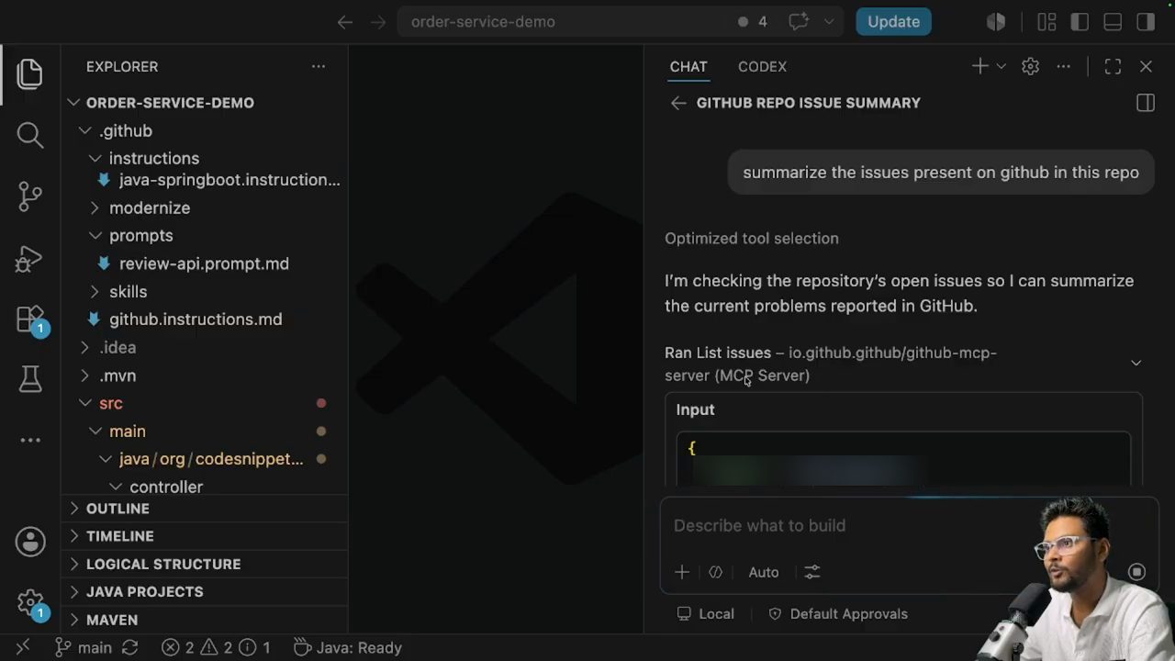The height and width of the screenshot is (661, 1175).
Task: Open the Extensions view
Action: point(29,319)
